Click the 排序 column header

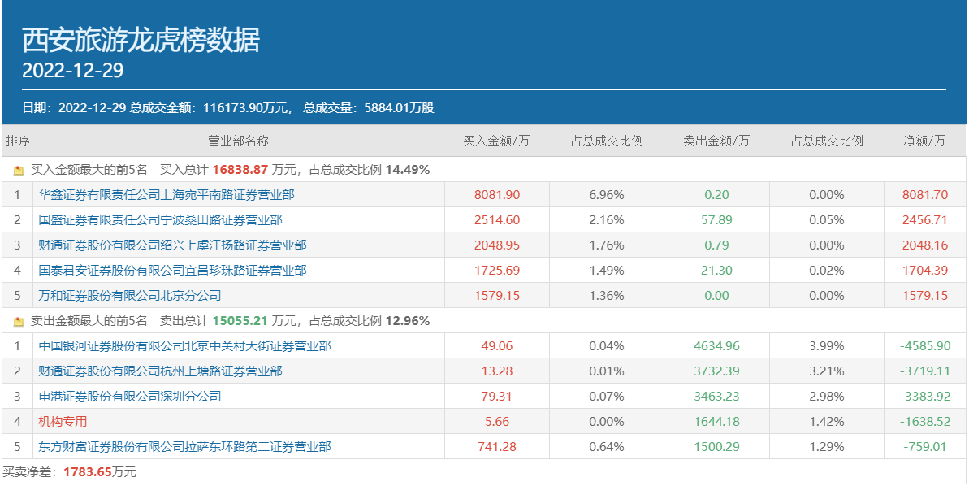click(18, 141)
